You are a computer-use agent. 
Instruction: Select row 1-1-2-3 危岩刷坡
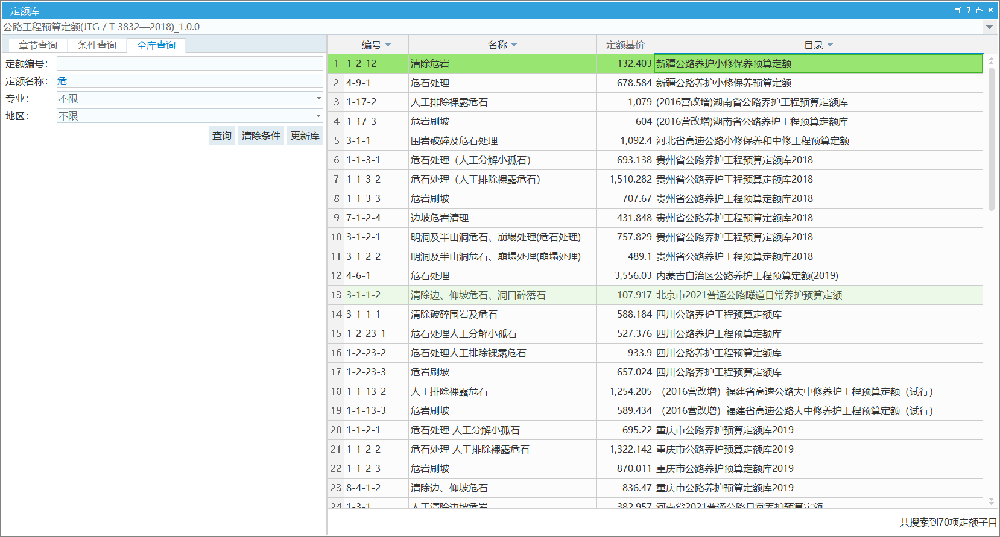(x=654, y=468)
